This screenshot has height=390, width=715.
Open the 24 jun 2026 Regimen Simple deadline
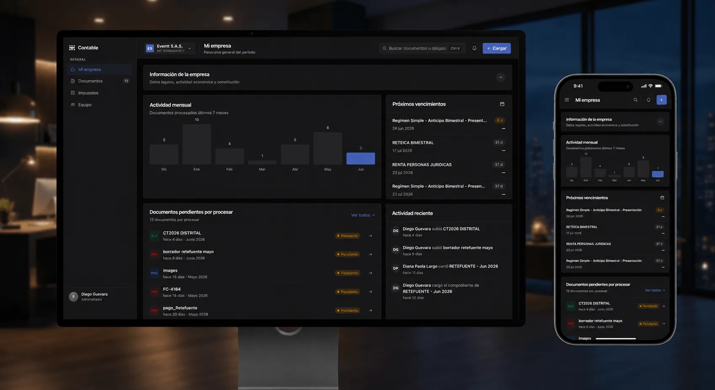coord(449,124)
